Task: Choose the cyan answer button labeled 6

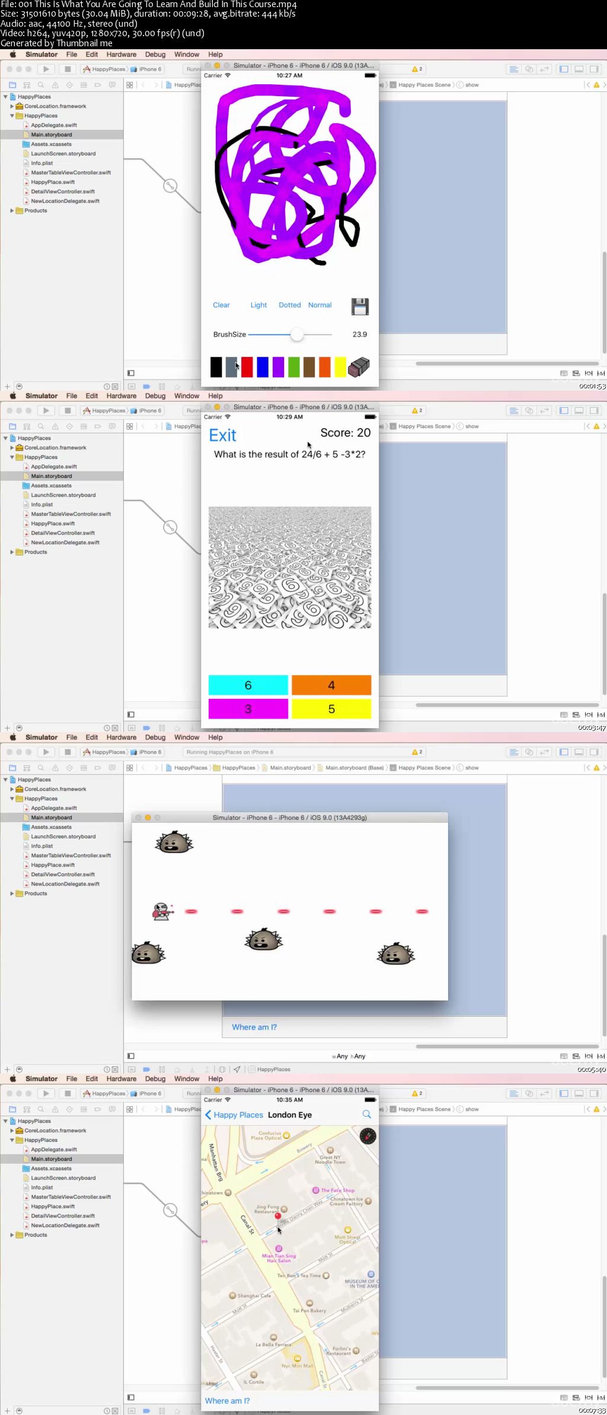Action: (248, 685)
